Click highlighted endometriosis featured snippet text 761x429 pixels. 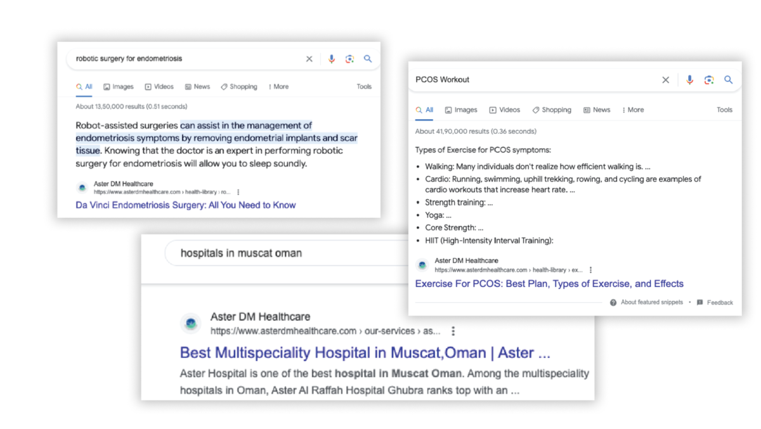(216, 138)
